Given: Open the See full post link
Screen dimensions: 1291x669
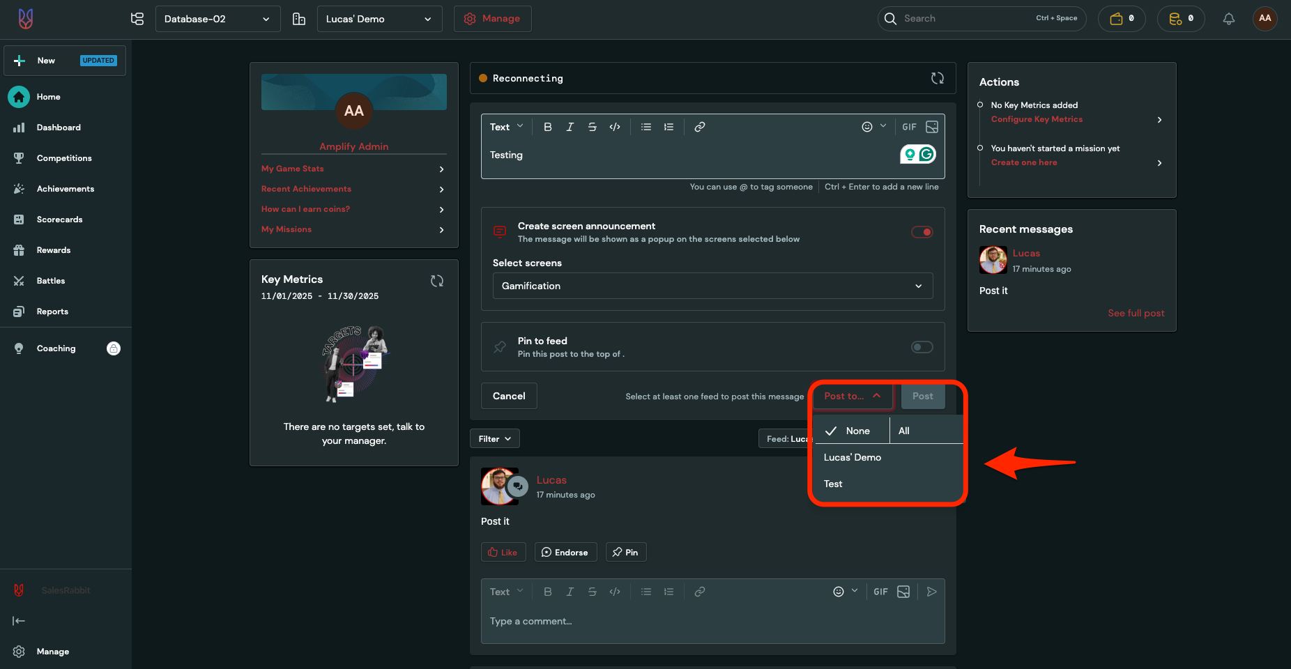Looking at the screenshot, I should [1136, 313].
